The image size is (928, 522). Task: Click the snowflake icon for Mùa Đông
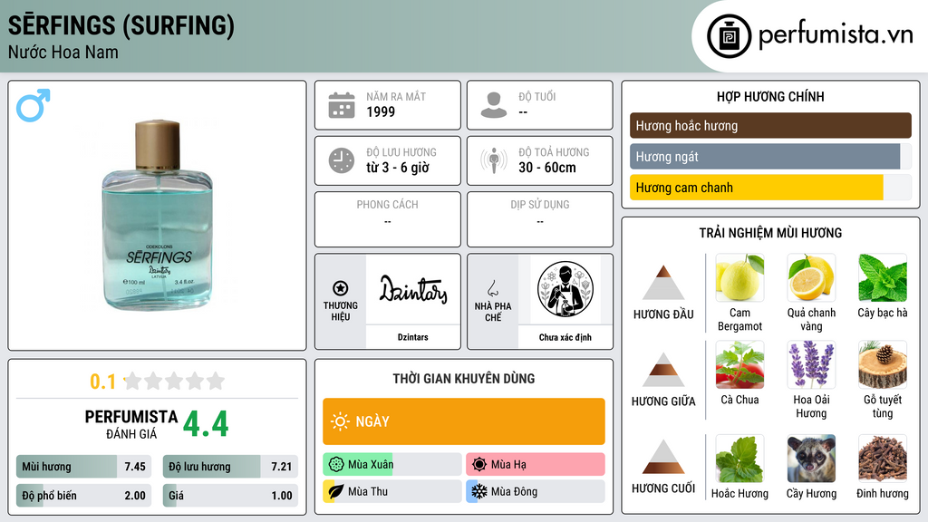[x=478, y=491]
